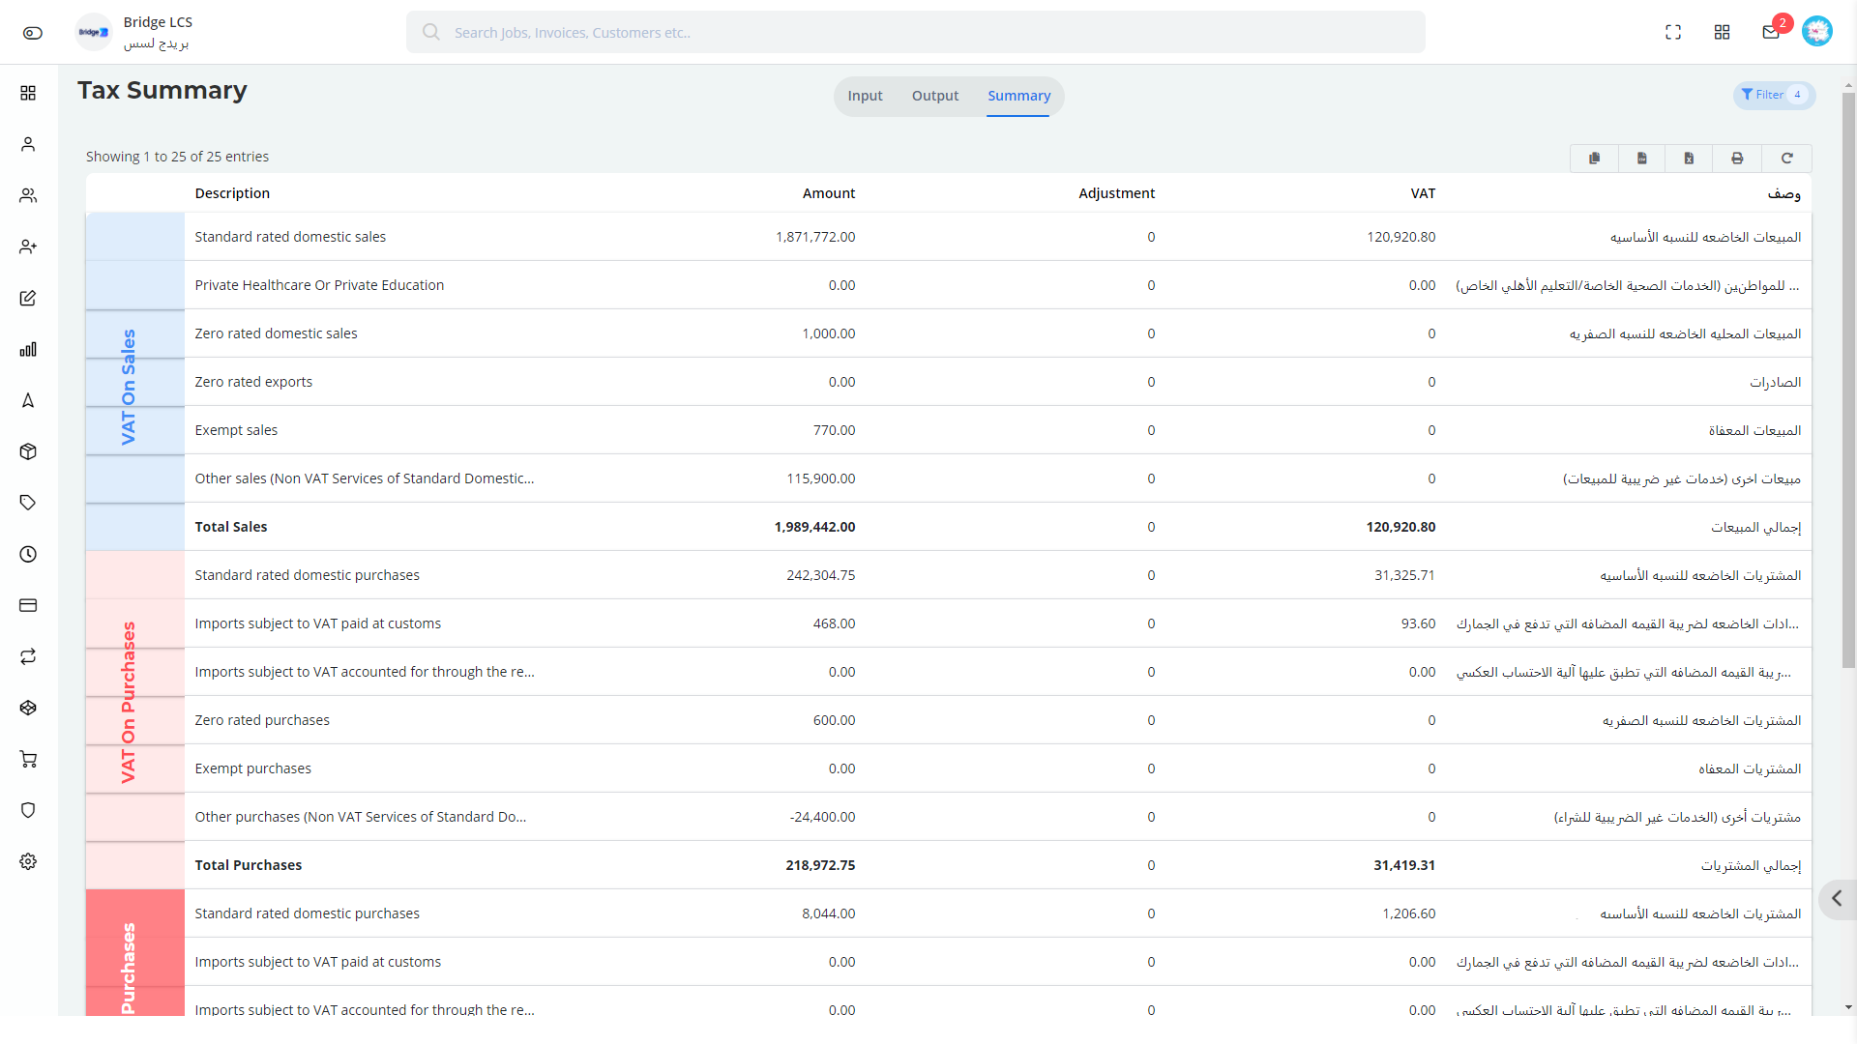
Task: Switch to the Input tab
Action: (865, 96)
